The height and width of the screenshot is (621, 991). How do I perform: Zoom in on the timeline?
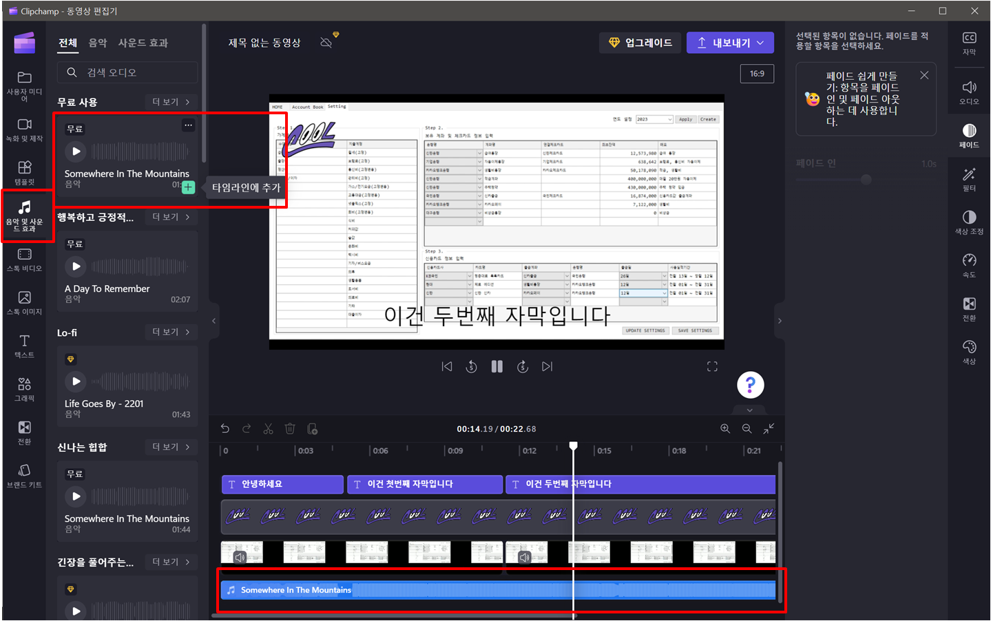725,428
